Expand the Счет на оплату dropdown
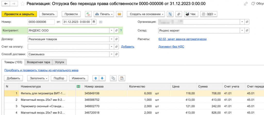264x115 pixels. (112, 47)
